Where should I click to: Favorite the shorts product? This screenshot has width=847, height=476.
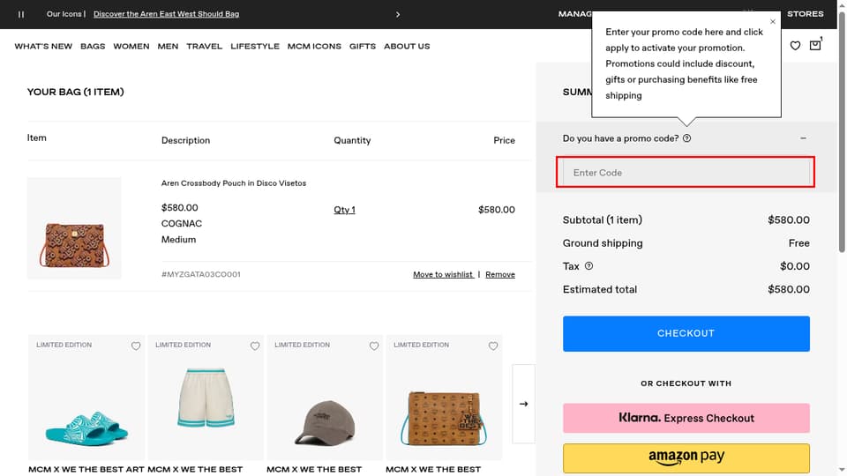tap(255, 346)
